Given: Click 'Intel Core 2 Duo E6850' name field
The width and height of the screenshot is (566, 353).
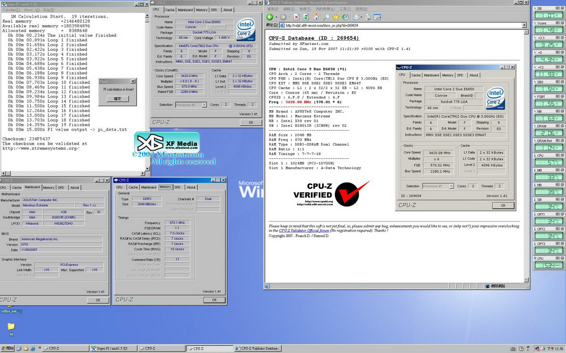Looking at the screenshot, I should click(x=204, y=22).
